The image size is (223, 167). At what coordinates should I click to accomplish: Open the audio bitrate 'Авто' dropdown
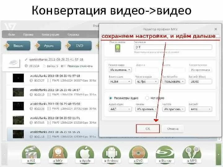200,109
